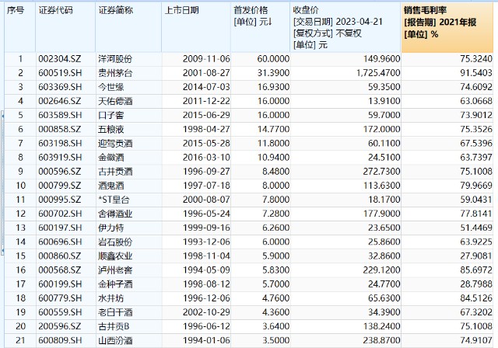Viewport: 498px width, 348px height.
Task: Click the listing date 2014-07-03
Action: [206, 87]
